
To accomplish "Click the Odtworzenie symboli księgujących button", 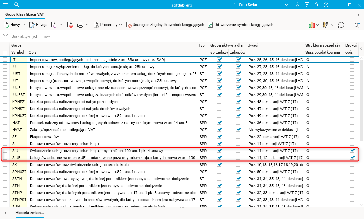I will 241,25.
